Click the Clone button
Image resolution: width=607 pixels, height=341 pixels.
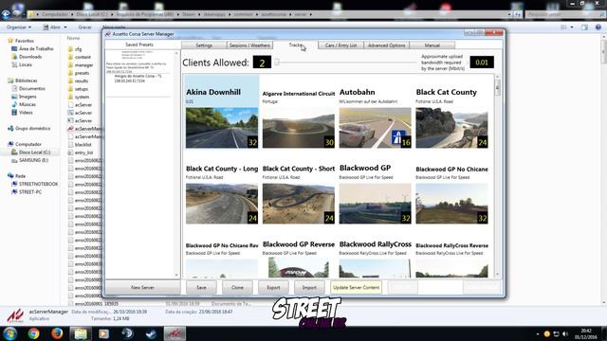coord(237,287)
